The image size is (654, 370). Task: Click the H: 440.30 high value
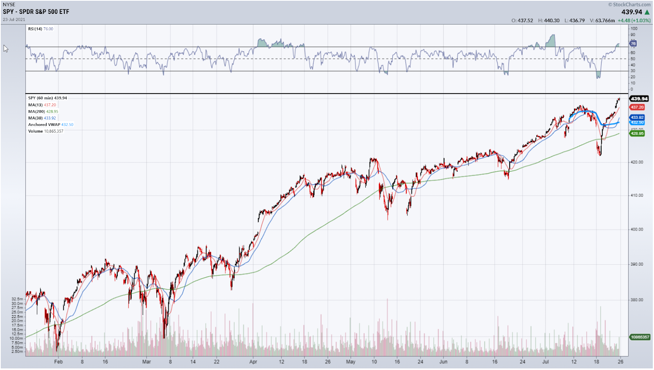(549, 20)
